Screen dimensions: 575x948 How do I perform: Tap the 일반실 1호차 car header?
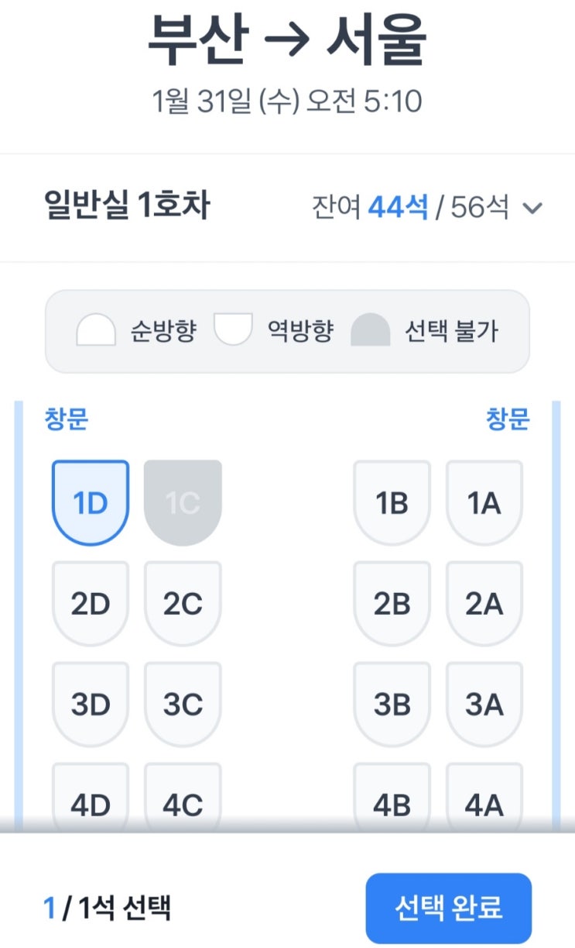click(127, 207)
